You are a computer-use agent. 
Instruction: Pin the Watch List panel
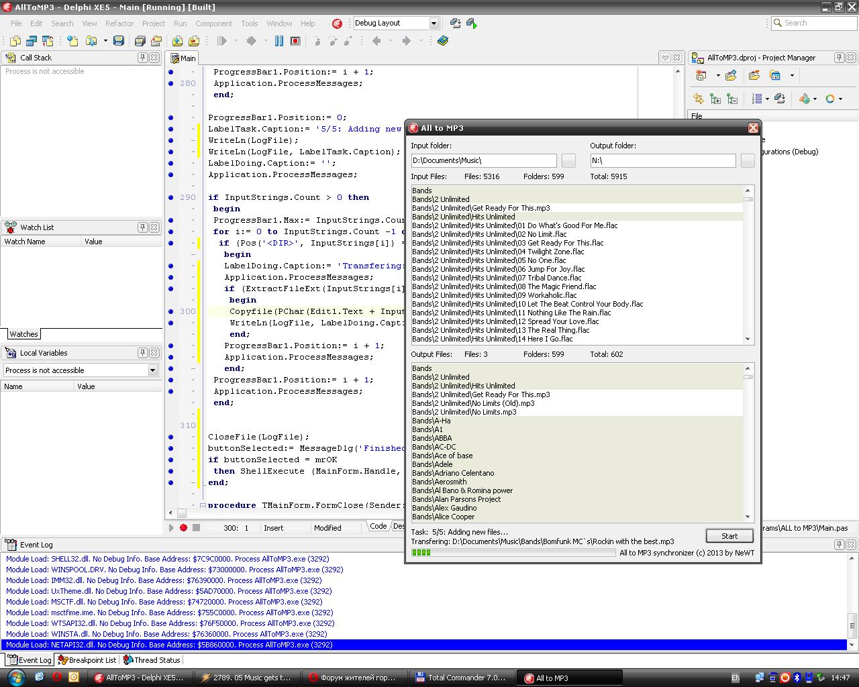coord(142,227)
